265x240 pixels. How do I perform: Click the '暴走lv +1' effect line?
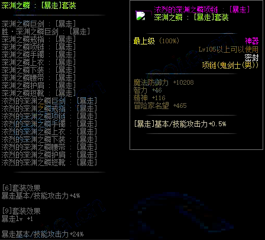[x=17, y=219]
